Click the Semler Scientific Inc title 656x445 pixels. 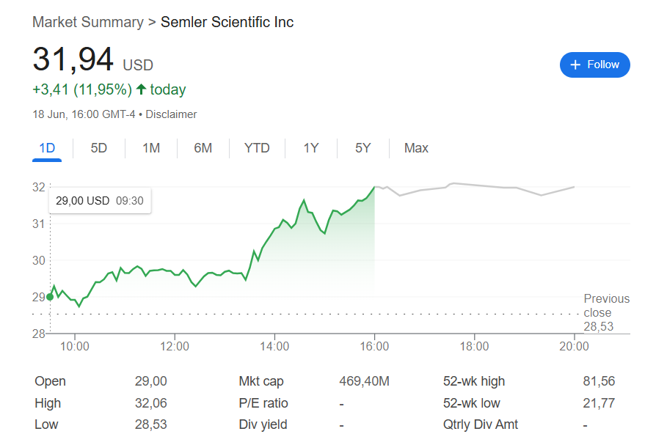227,22
